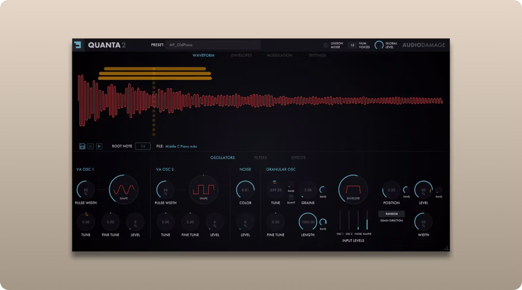Switch to the Waveform tab
The height and width of the screenshot is (290, 522).
203,55
